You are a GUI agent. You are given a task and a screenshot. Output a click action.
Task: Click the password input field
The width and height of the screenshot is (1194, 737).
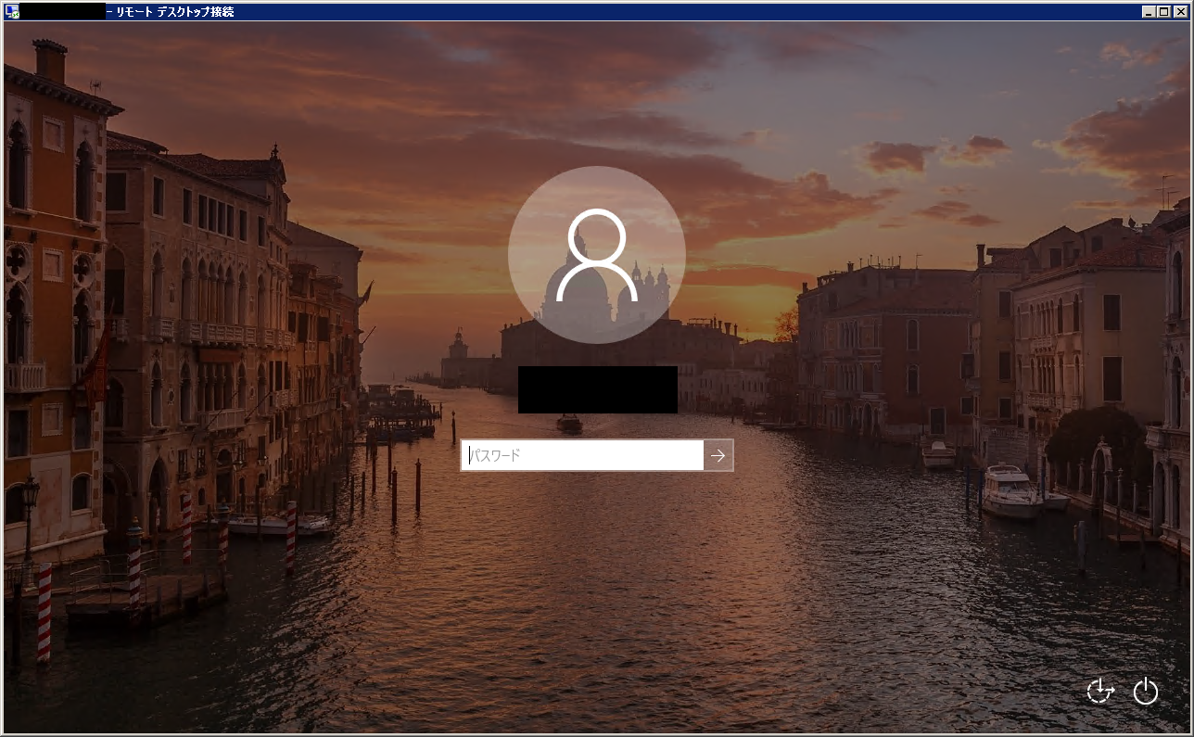582,455
